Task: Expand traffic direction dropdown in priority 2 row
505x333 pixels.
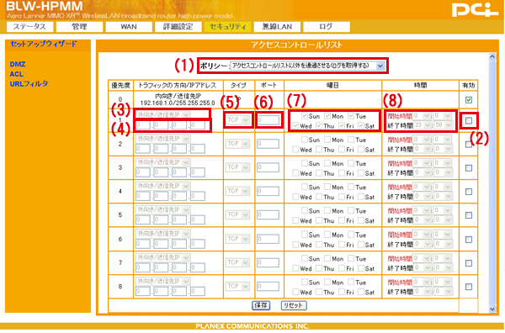Action: pyautogui.click(x=163, y=139)
